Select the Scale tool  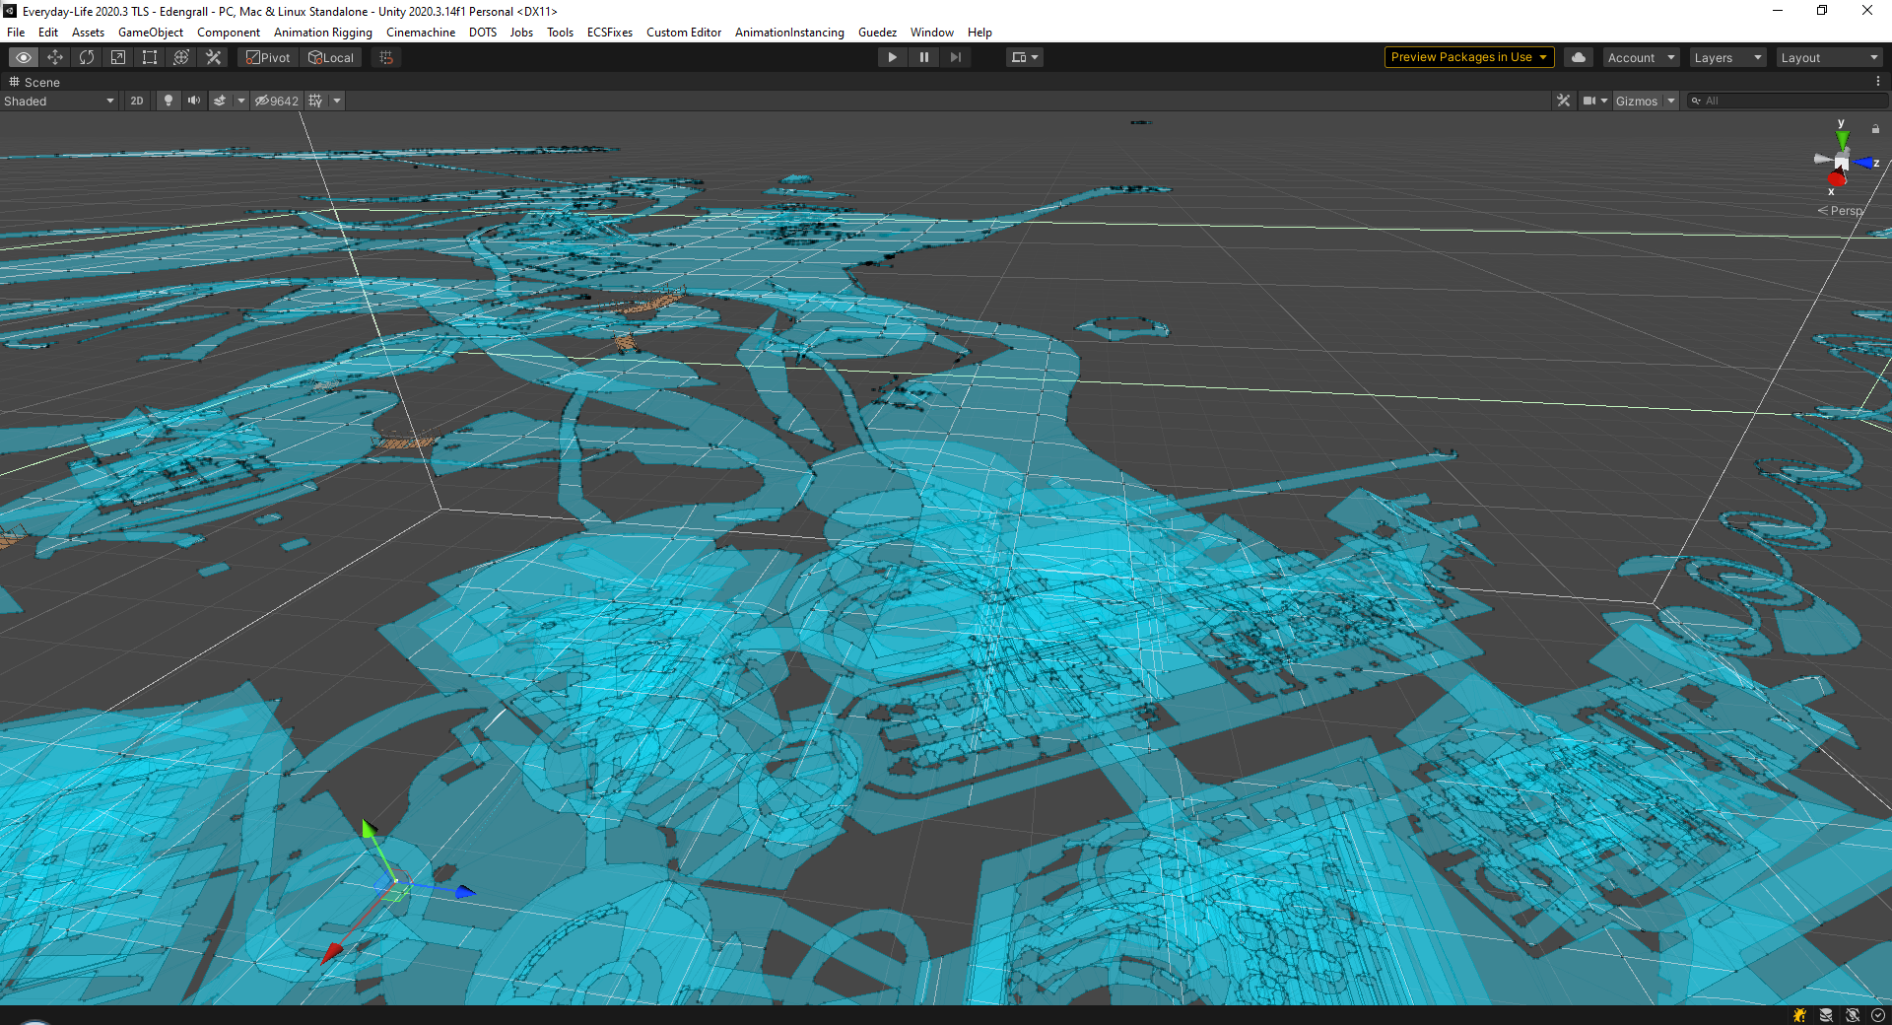pos(118,57)
